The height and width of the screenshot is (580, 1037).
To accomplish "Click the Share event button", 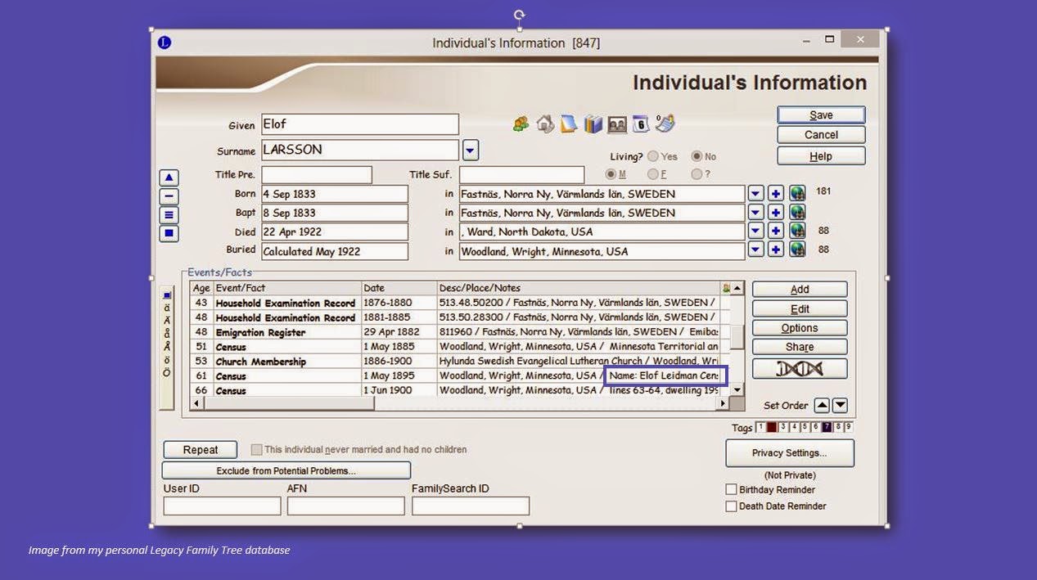I will click(800, 347).
